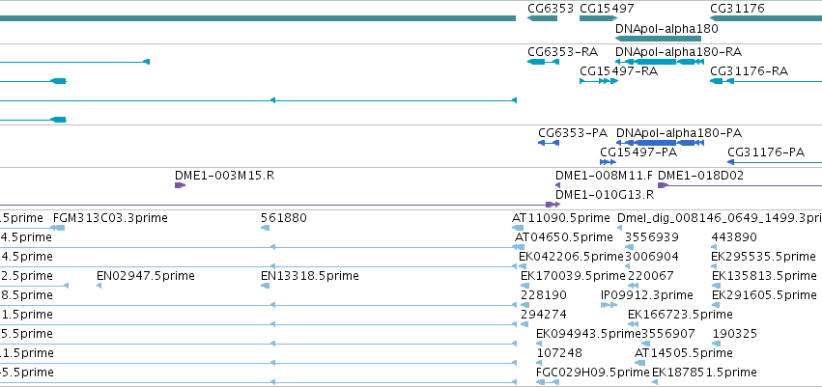Select the CG6353-PA blue glyph
Viewport: 822px width, 387px height.
[x=549, y=143]
